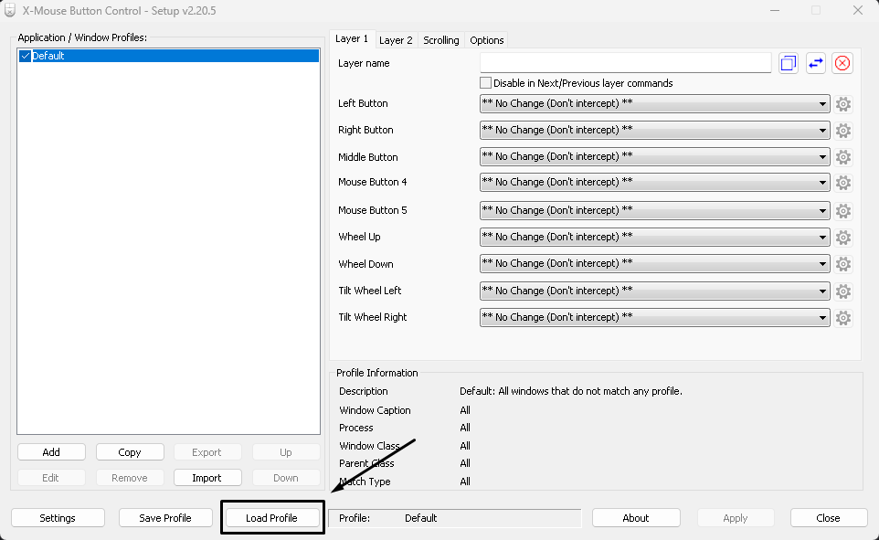This screenshot has width=879, height=540.
Task: Open Tilt Wheel Right gear settings
Action: (843, 318)
